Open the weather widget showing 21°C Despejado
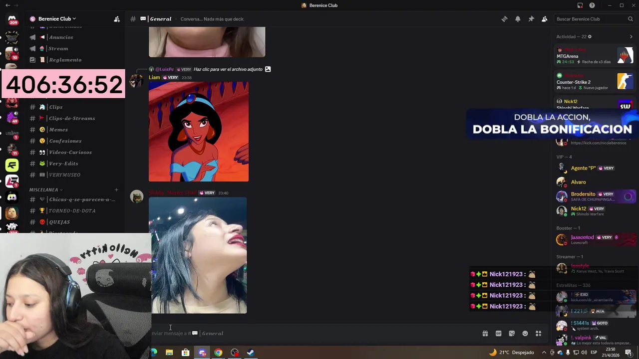The height and width of the screenshot is (359, 639). point(511,353)
